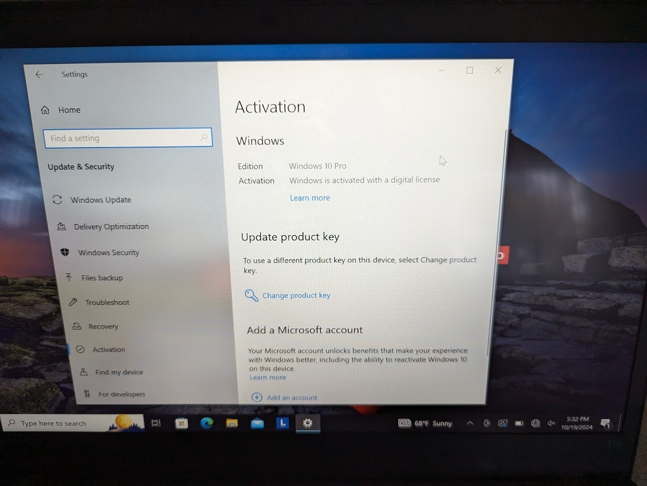Click the taskbar 'Type here to search' box

(72, 423)
